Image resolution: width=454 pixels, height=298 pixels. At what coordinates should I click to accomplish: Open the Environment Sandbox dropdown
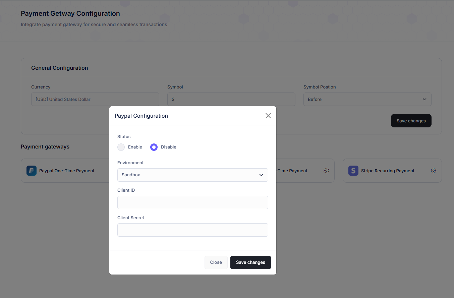tap(192, 175)
